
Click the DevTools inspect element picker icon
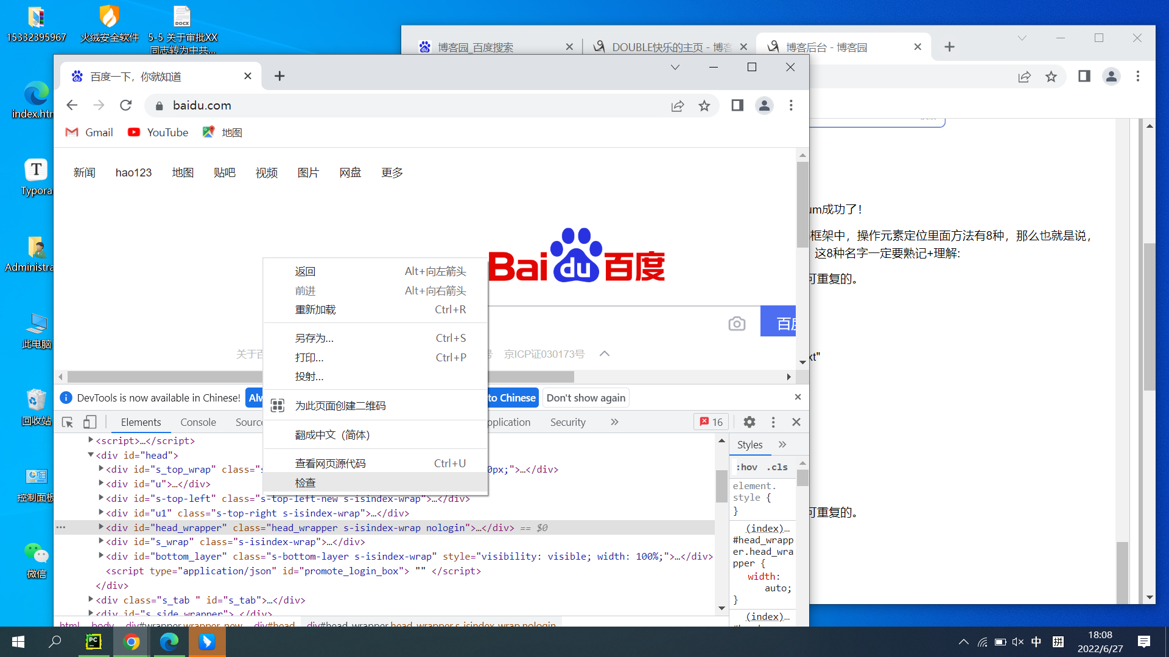click(68, 422)
